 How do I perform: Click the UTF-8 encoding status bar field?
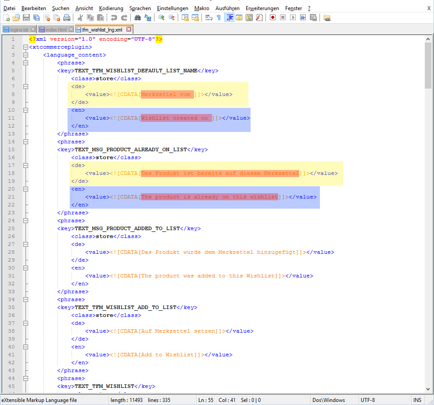pos(367,400)
